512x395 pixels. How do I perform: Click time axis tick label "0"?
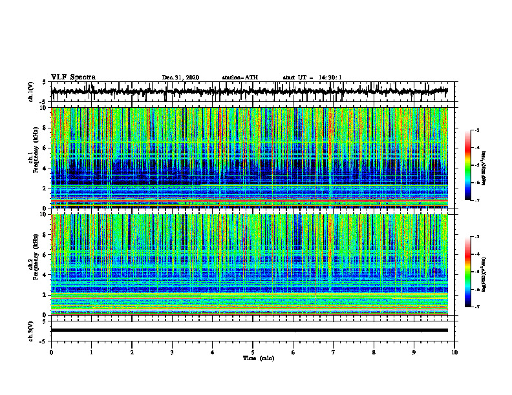(51, 352)
